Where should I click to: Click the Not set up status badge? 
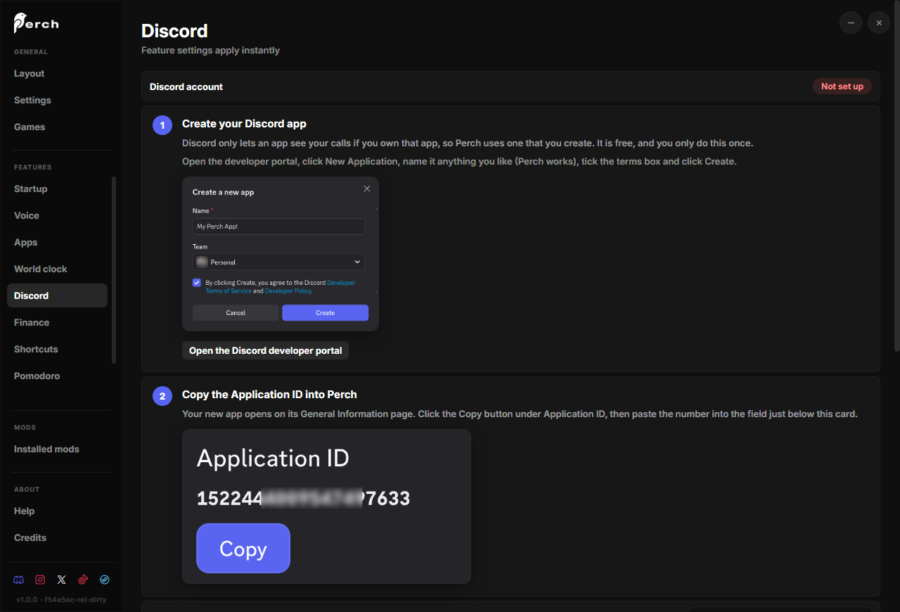coord(842,87)
